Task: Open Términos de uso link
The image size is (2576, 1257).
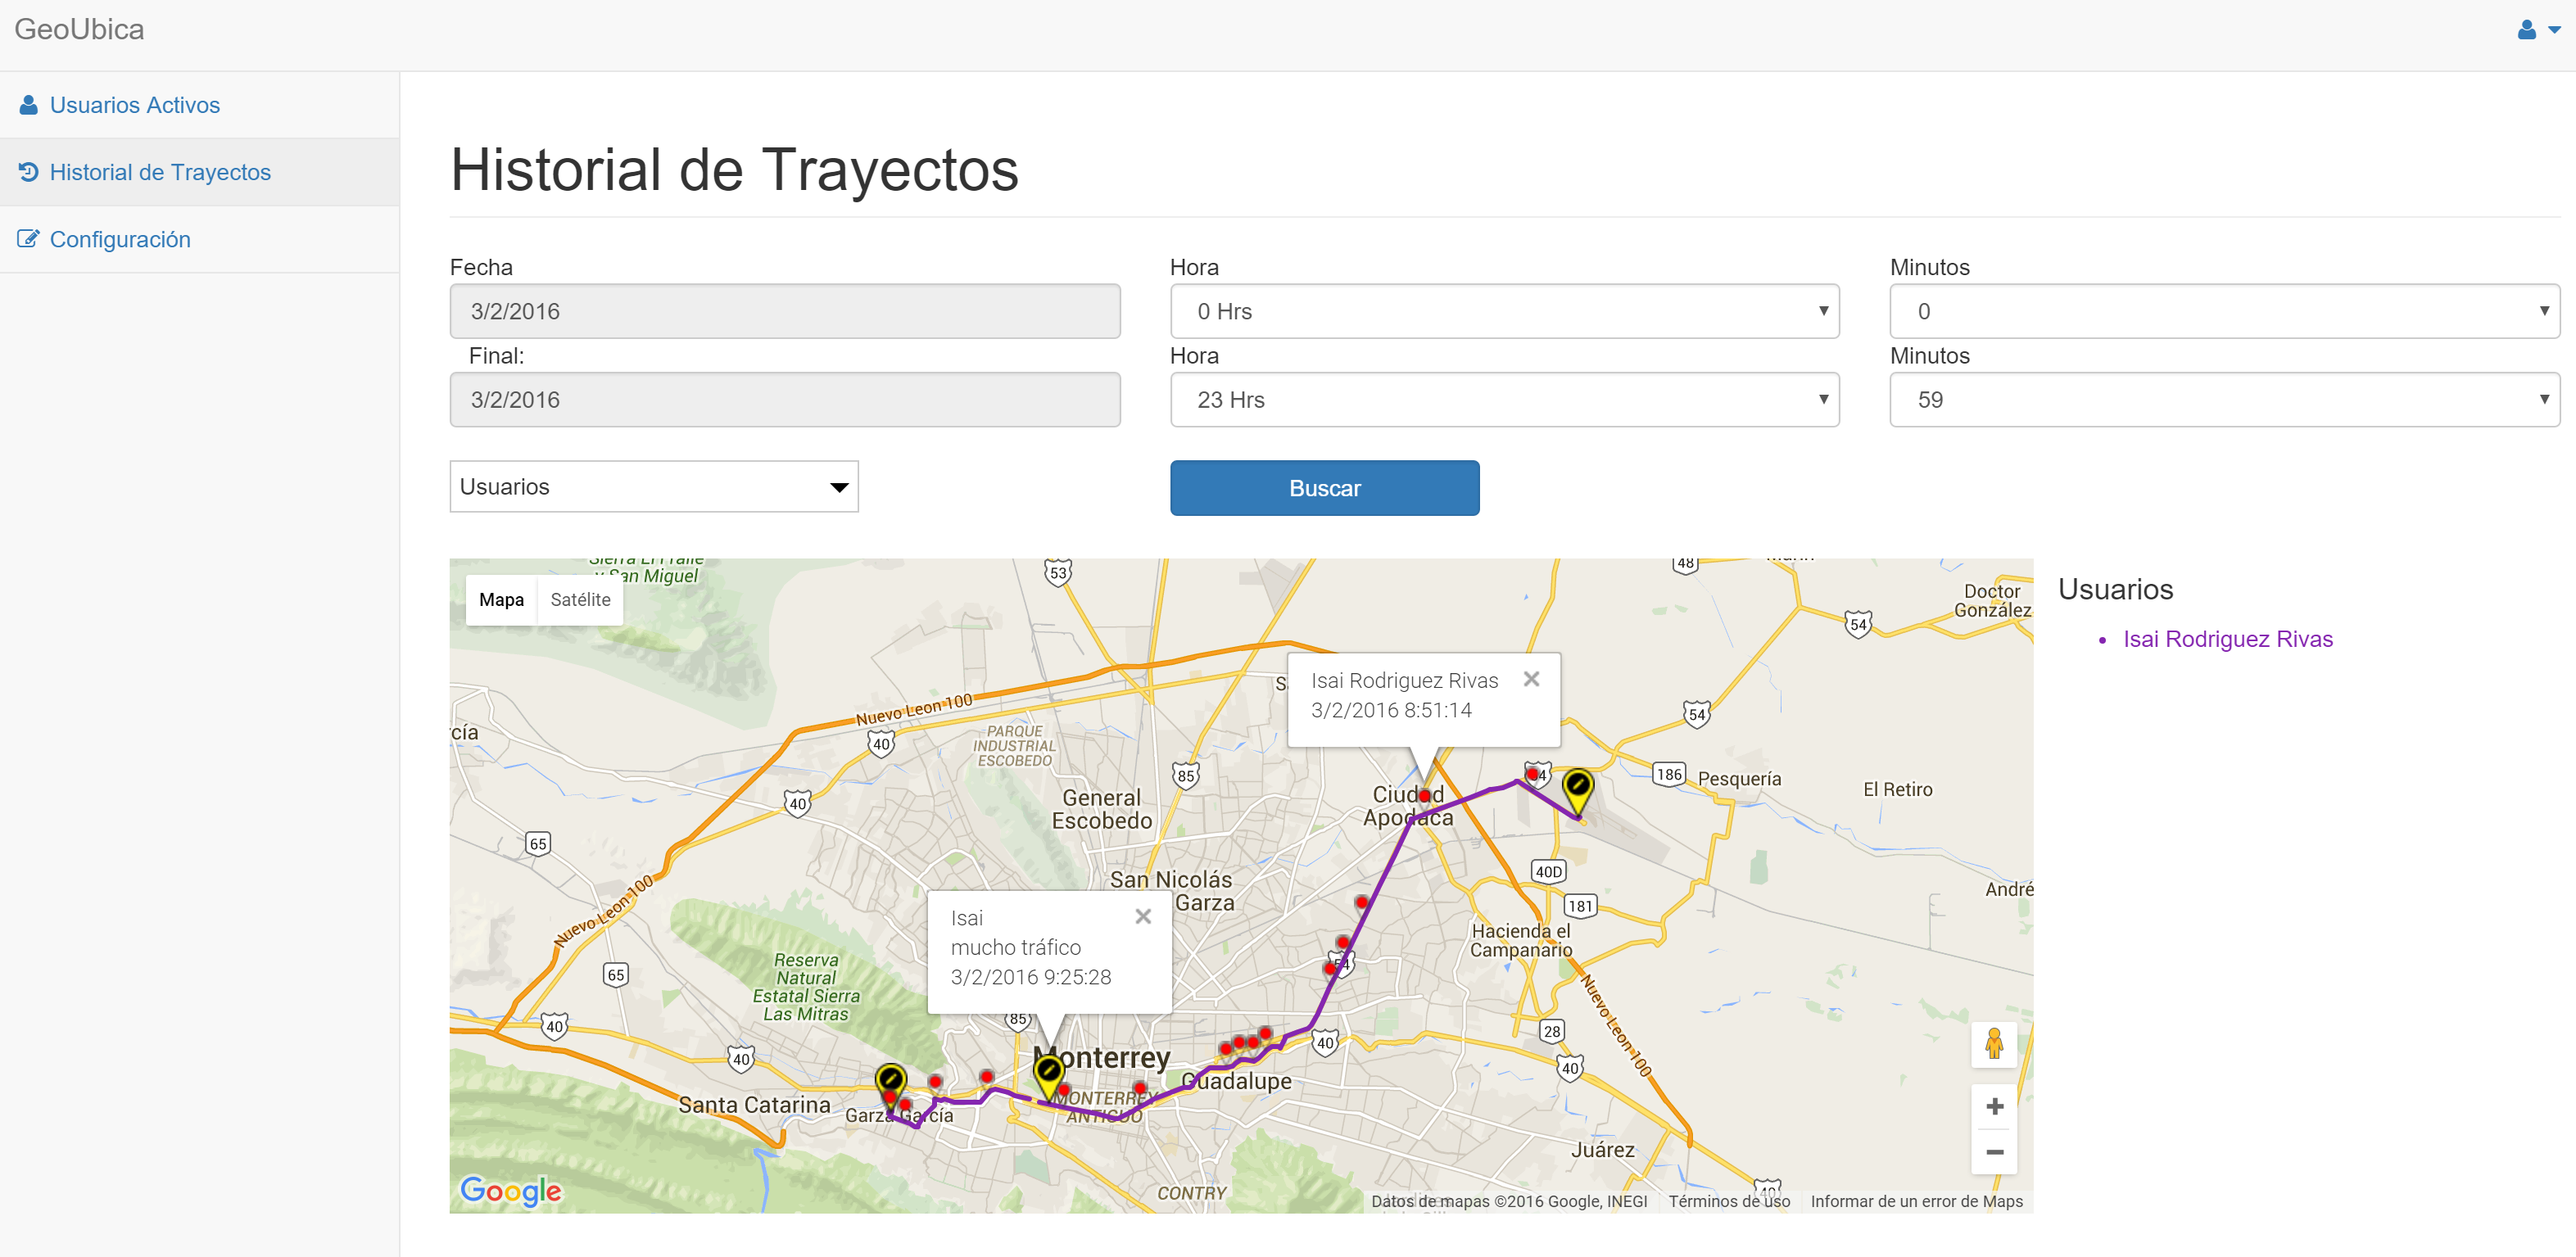Action: [x=1729, y=1201]
